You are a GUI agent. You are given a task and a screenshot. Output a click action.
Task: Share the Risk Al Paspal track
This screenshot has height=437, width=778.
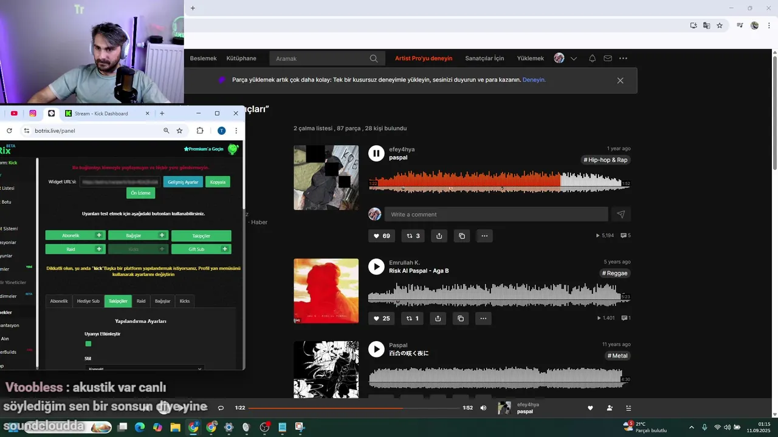point(438,318)
